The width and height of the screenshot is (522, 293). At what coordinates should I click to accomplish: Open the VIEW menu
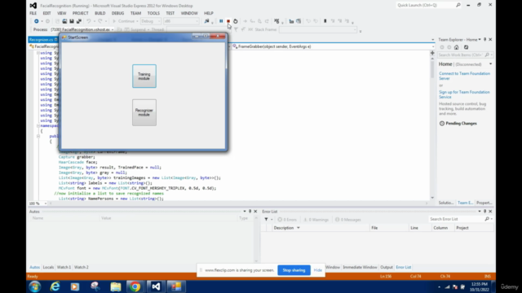[x=62, y=13]
